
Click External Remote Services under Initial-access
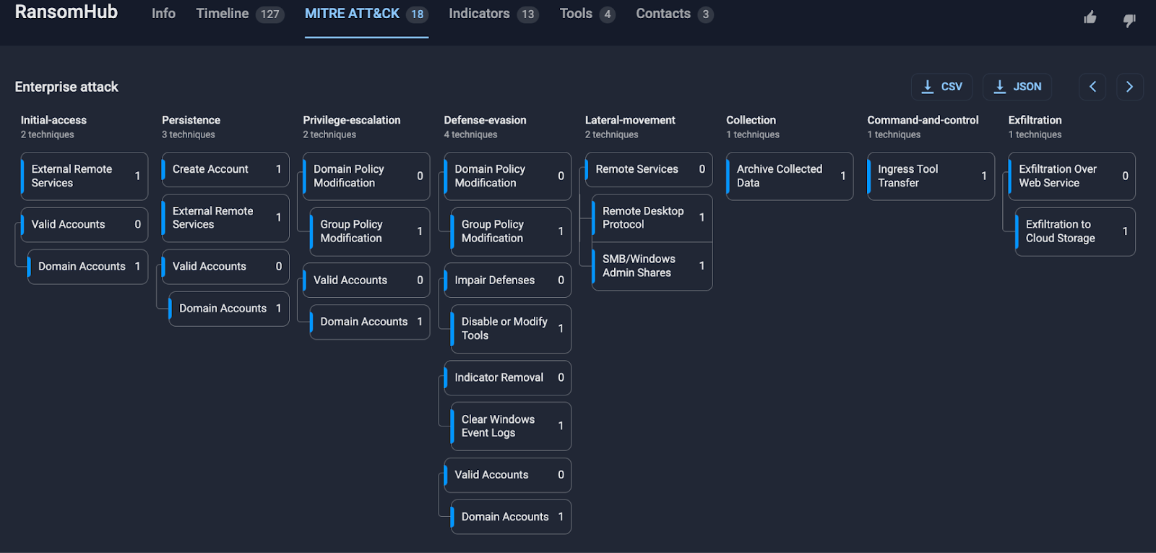[x=84, y=176]
